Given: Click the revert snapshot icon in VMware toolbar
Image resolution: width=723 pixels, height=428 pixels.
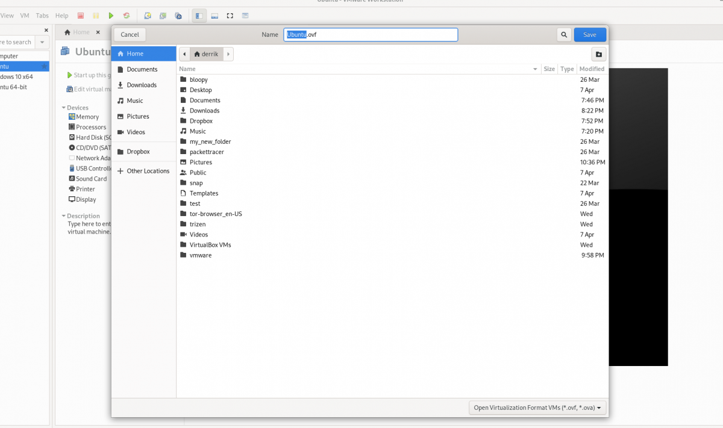Looking at the screenshot, I should (x=163, y=16).
